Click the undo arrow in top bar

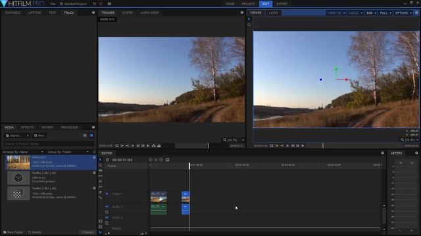coord(94,4)
